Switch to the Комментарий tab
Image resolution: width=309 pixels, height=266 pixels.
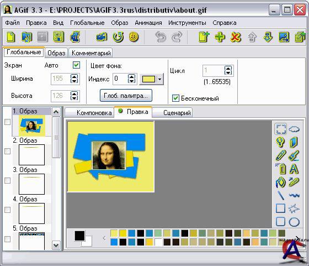pyautogui.click(x=91, y=53)
